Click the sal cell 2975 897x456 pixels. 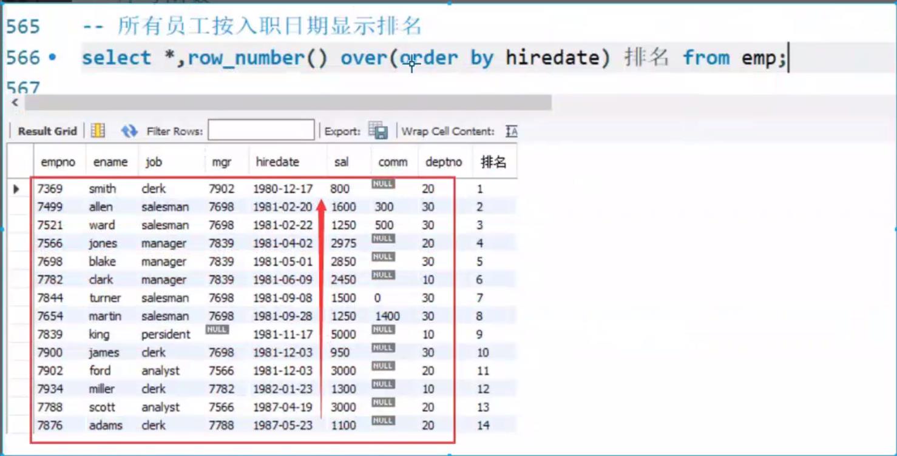point(344,244)
